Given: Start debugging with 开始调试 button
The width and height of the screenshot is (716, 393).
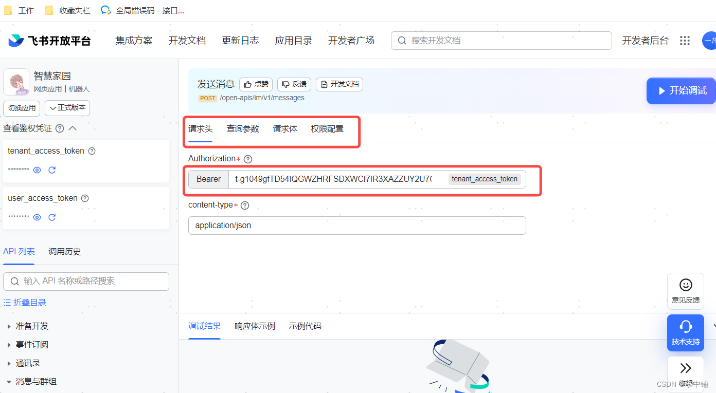Looking at the screenshot, I should click(x=681, y=91).
